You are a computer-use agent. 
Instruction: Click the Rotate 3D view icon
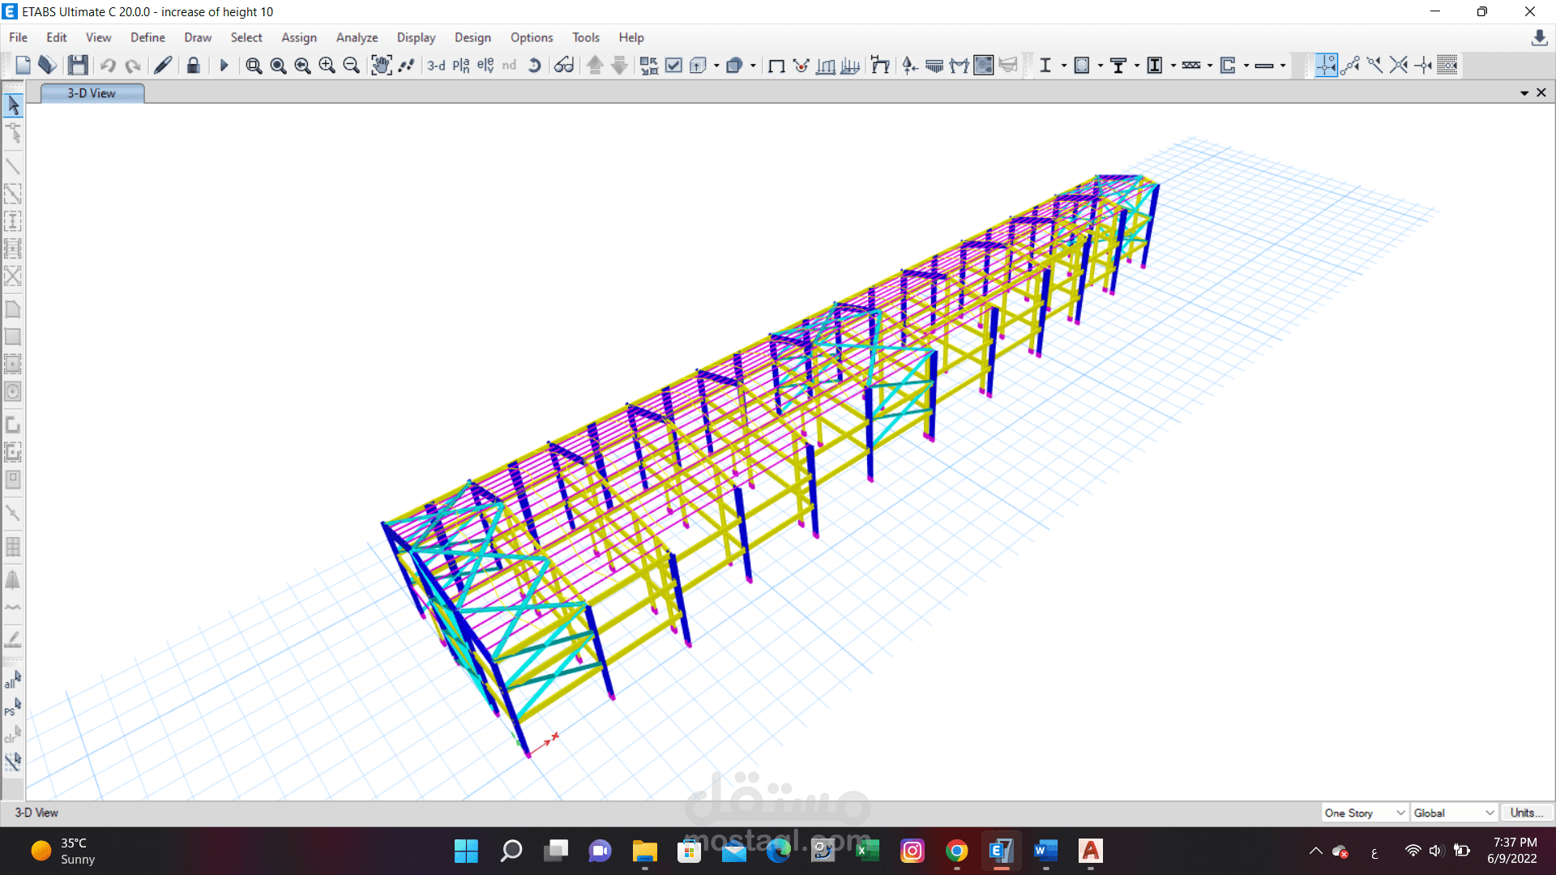(x=534, y=66)
